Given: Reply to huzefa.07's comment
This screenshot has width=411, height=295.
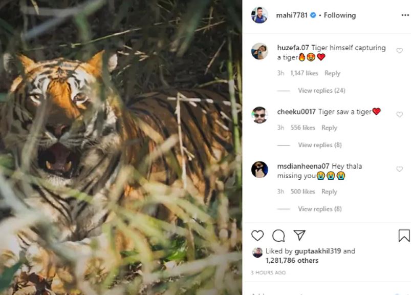Looking at the screenshot, I should (x=332, y=73).
